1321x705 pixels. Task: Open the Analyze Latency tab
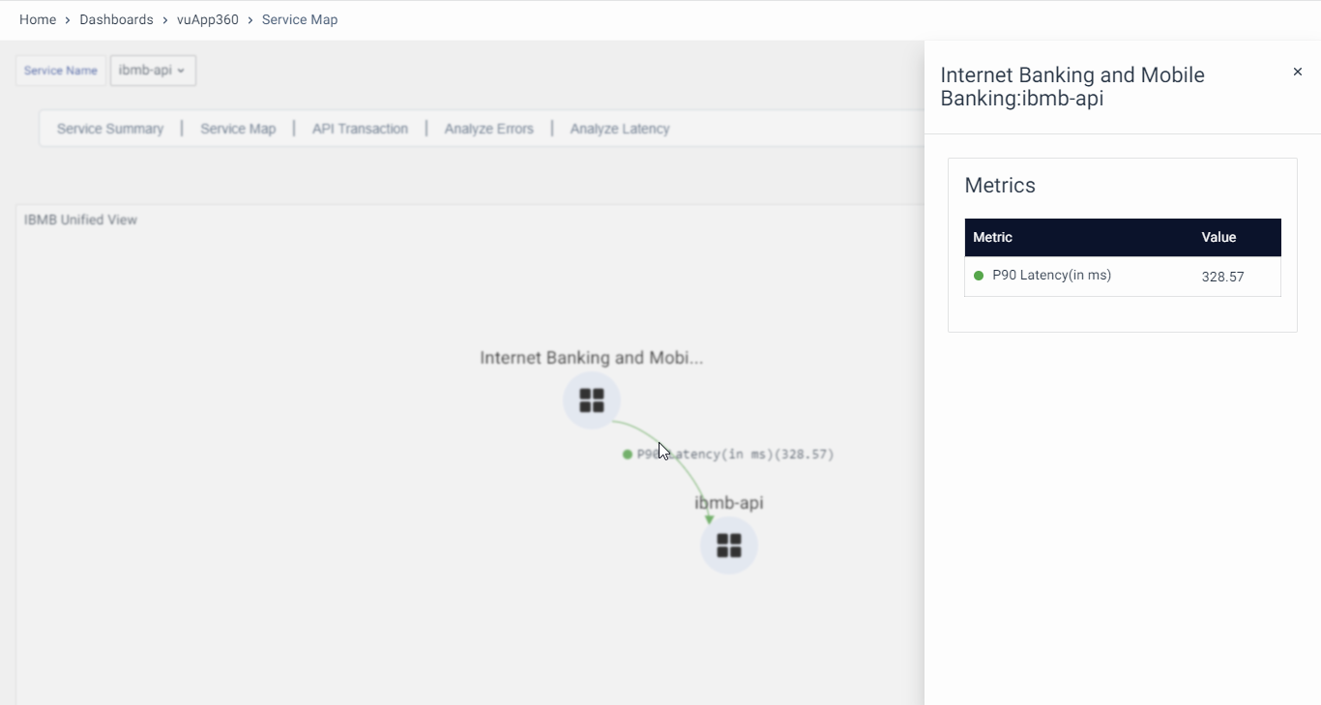click(620, 129)
